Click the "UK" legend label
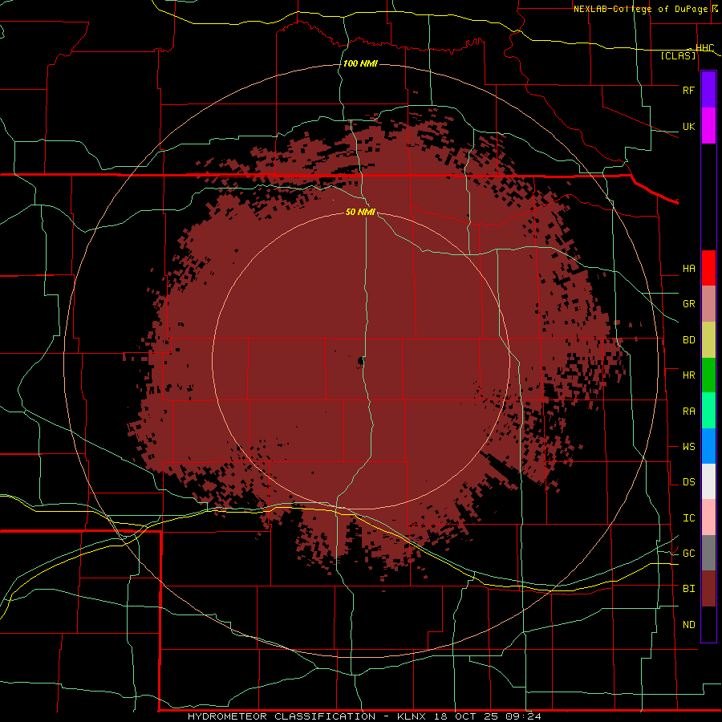Image resolution: width=722 pixels, height=722 pixels. point(688,126)
